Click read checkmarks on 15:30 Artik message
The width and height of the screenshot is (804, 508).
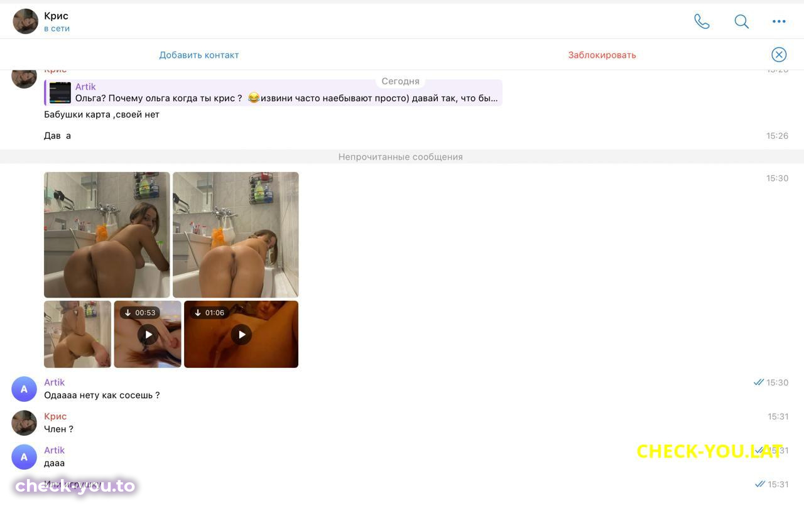point(759,382)
